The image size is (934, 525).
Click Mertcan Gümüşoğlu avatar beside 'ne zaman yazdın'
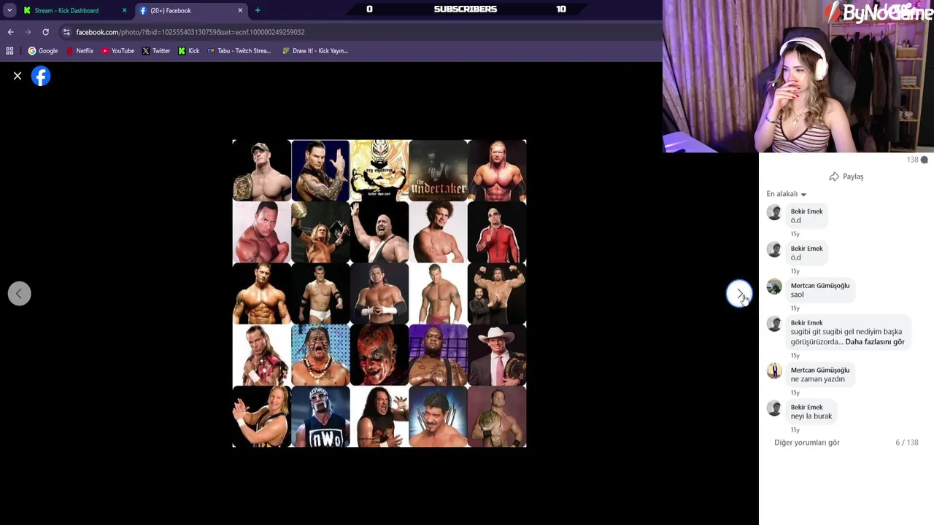774,371
